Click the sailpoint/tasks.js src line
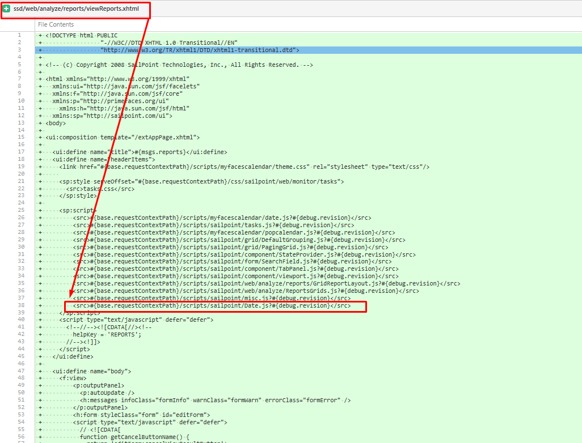 (213, 225)
